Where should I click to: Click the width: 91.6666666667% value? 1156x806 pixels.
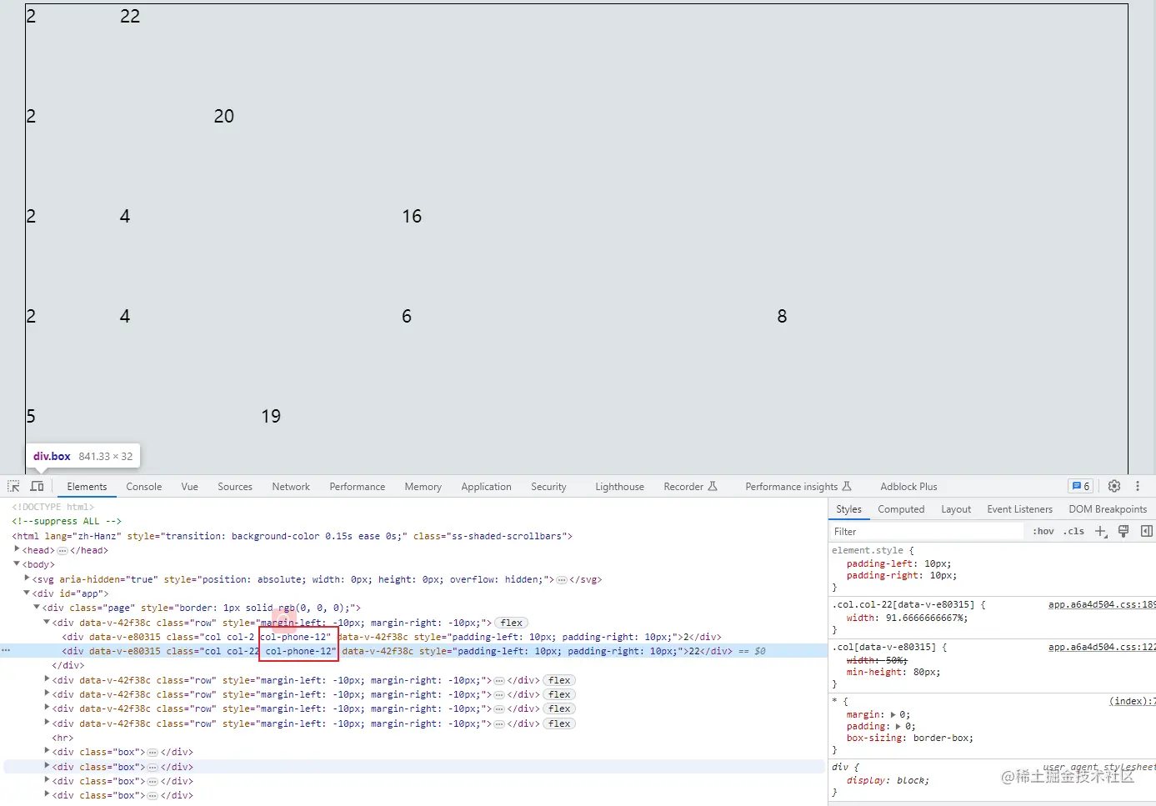pyautogui.click(x=924, y=618)
